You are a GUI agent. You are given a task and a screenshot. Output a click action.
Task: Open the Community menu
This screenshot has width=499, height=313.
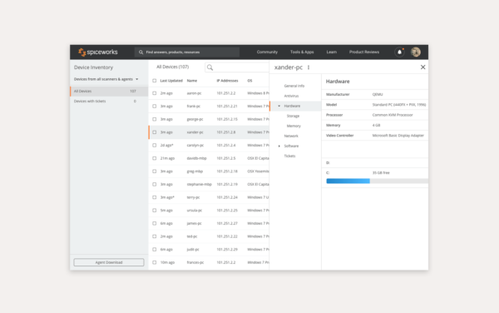point(267,52)
